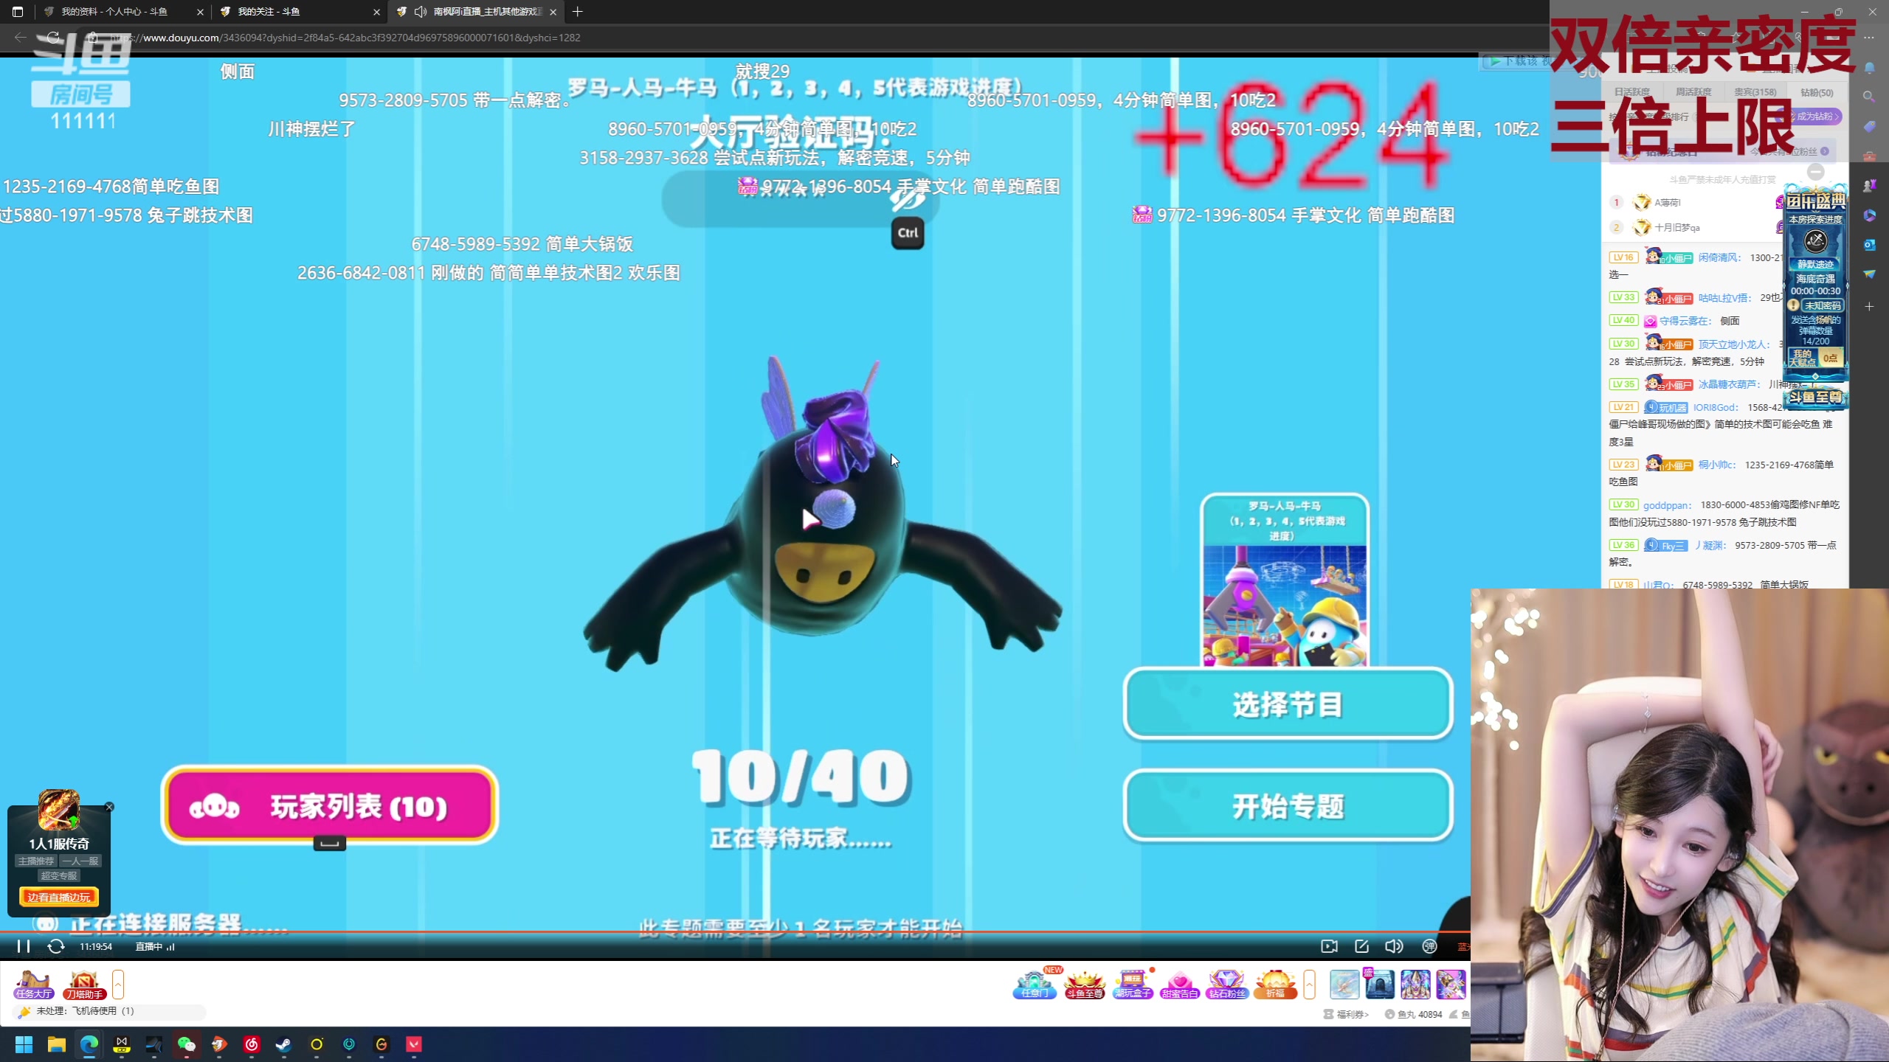The image size is (1889, 1062).
Task: Expand the arrow right of 祈福
Action: coord(1310,985)
